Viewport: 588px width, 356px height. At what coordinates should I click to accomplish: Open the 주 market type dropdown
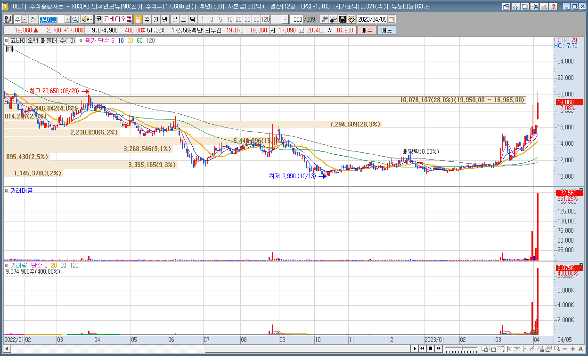click(24, 19)
